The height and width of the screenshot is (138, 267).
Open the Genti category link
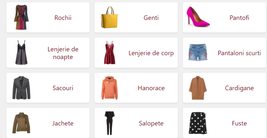click(x=151, y=18)
